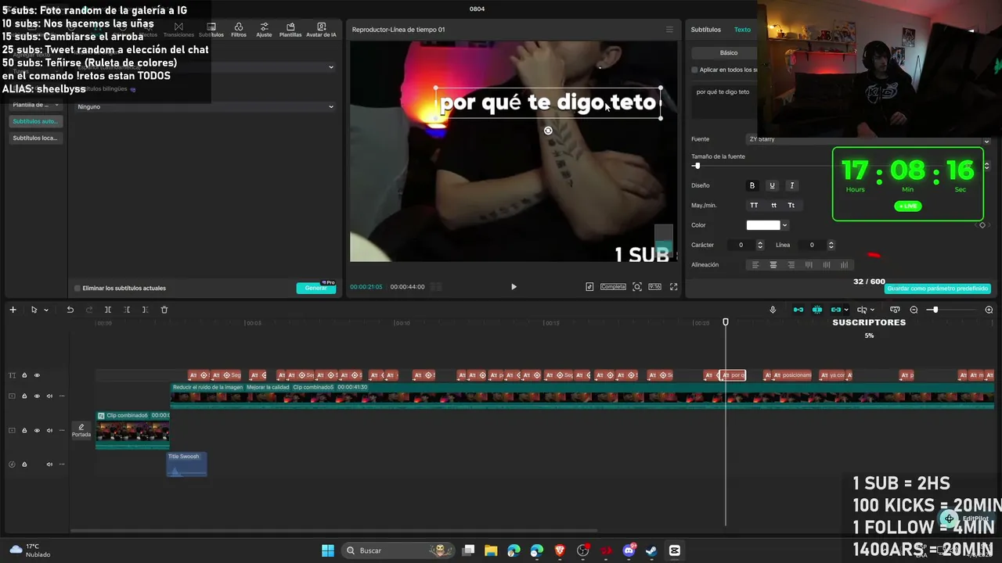The height and width of the screenshot is (563, 1002).
Task: Click the Generar subtitles button
Action: [x=316, y=288]
